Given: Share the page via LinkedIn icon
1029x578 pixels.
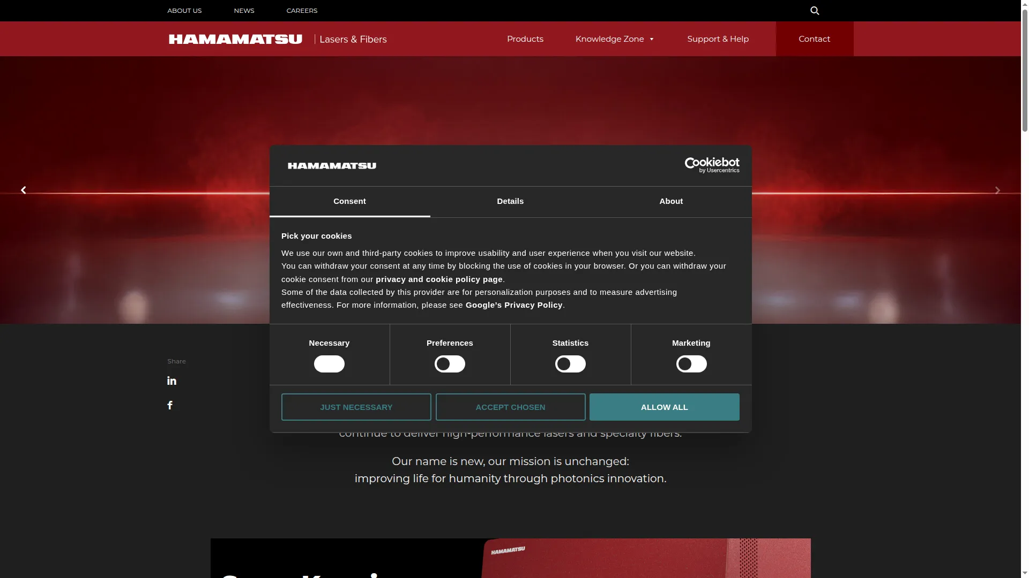Looking at the screenshot, I should click(x=171, y=381).
